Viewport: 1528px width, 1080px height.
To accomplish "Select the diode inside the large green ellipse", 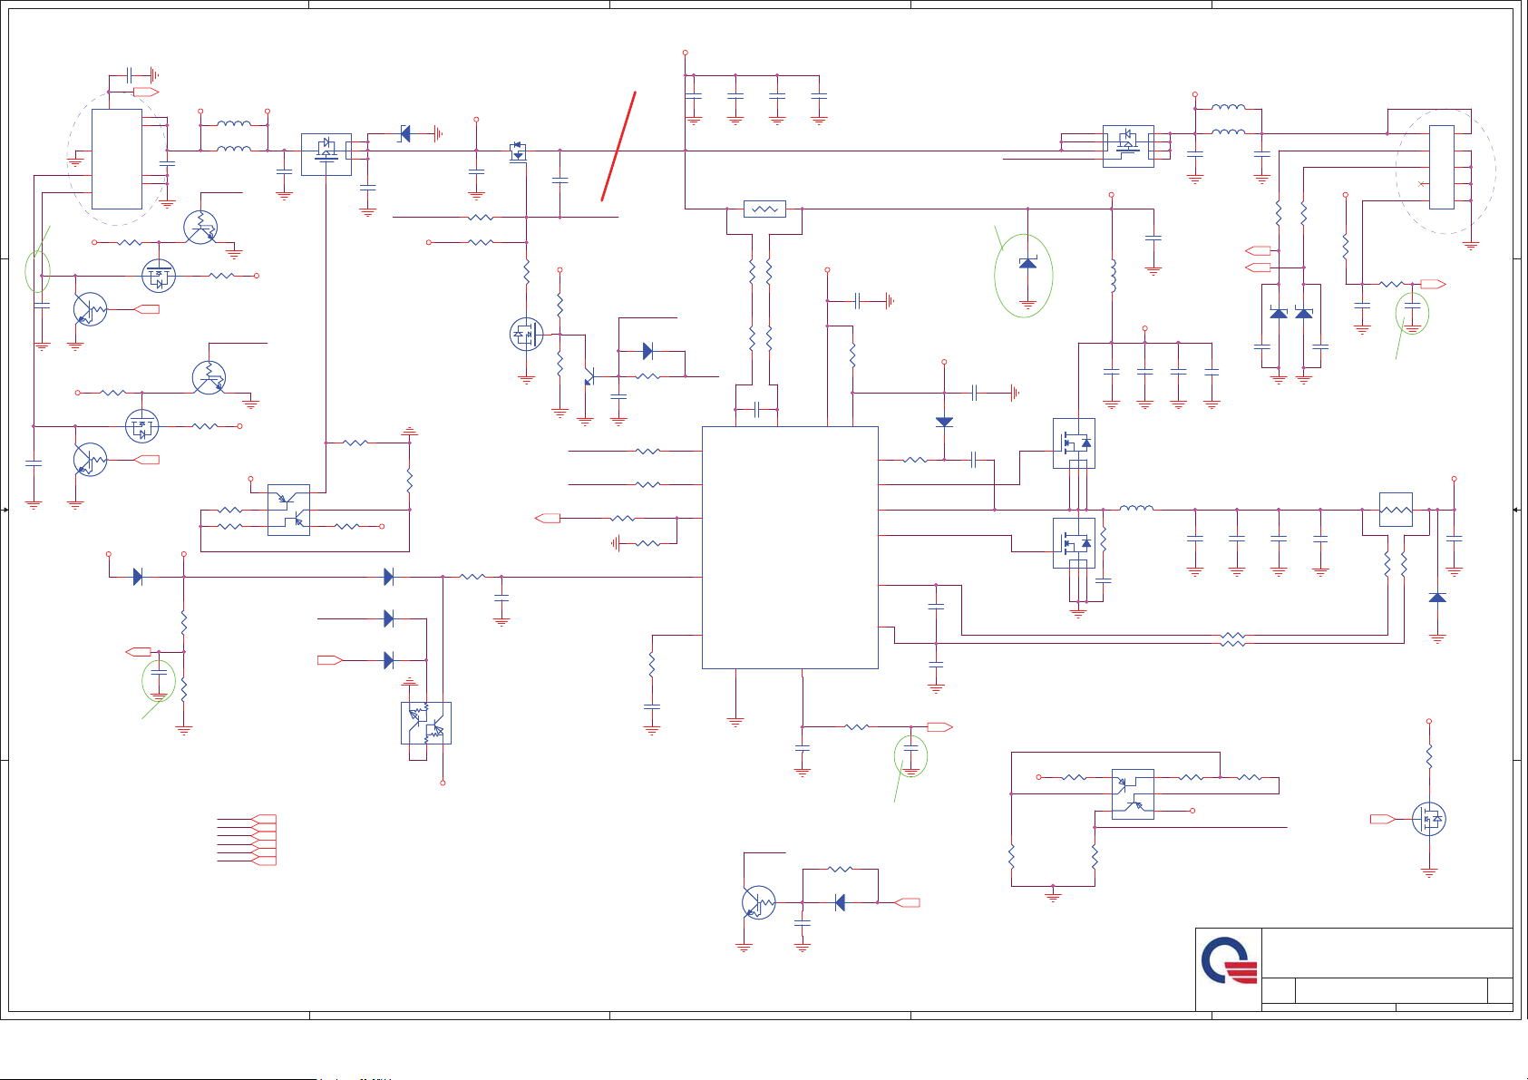I will 1027,263.
